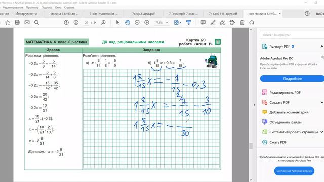Click scrollbar up arrow in document
Viewport: 324px width, 182px height.
pyautogui.click(x=251, y=30)
